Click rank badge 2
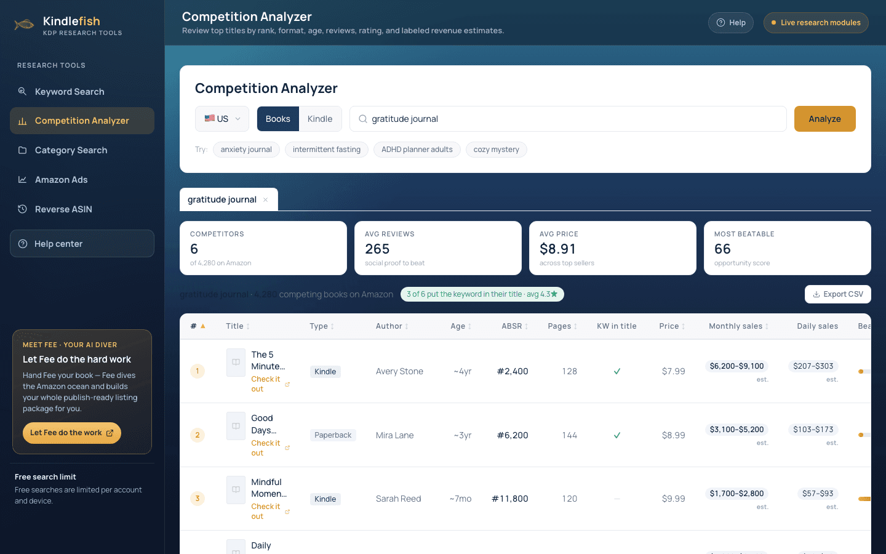Image resolution: width=886 pixels, height=554 pixels. [x=198, y=435]
